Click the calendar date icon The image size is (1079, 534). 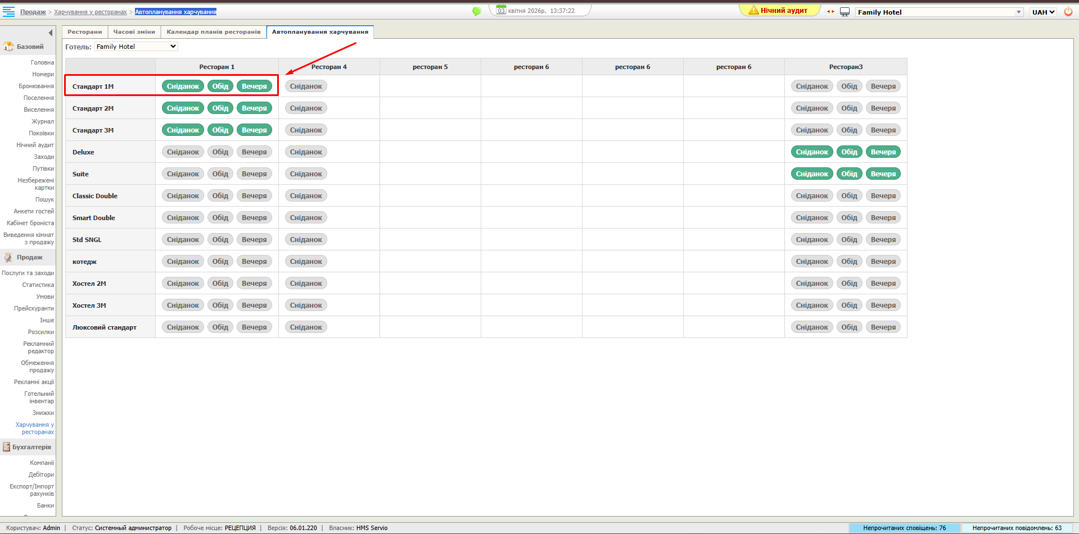501,10
